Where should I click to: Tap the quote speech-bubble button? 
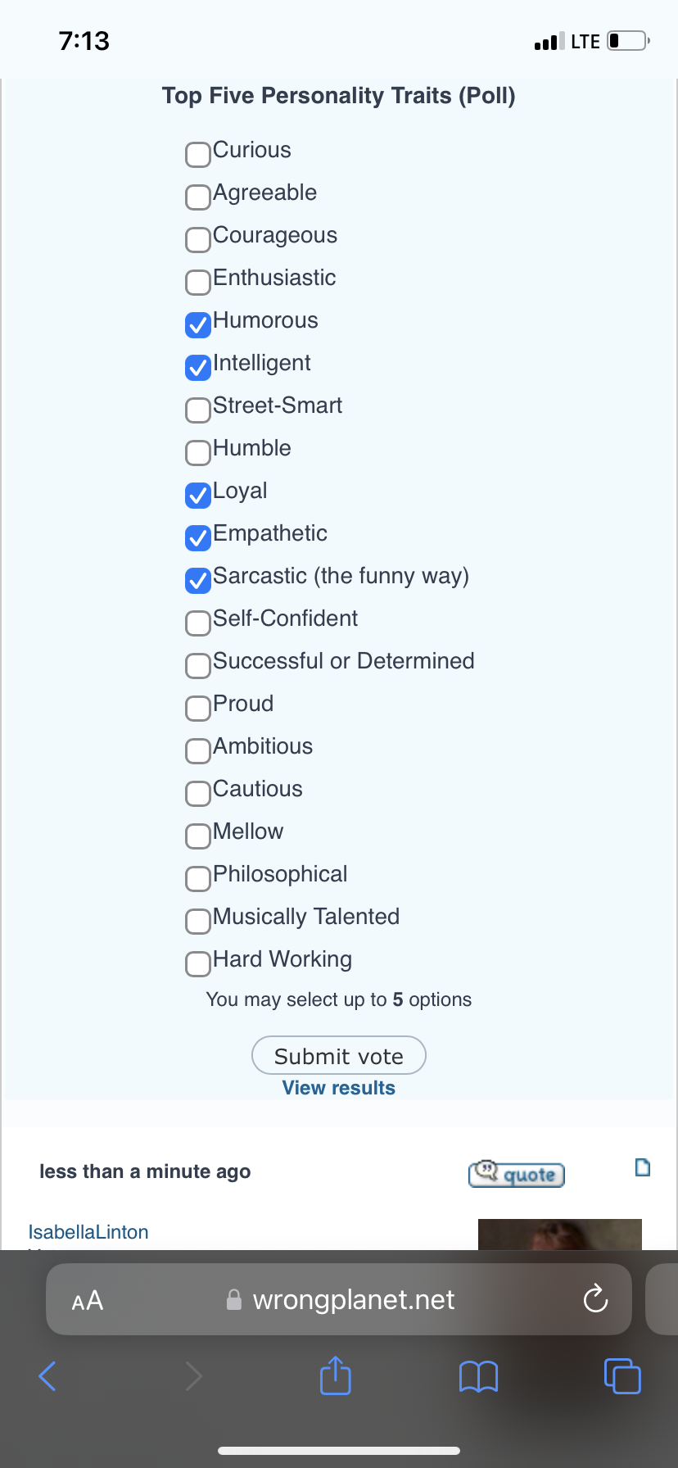click(517, 1174)
